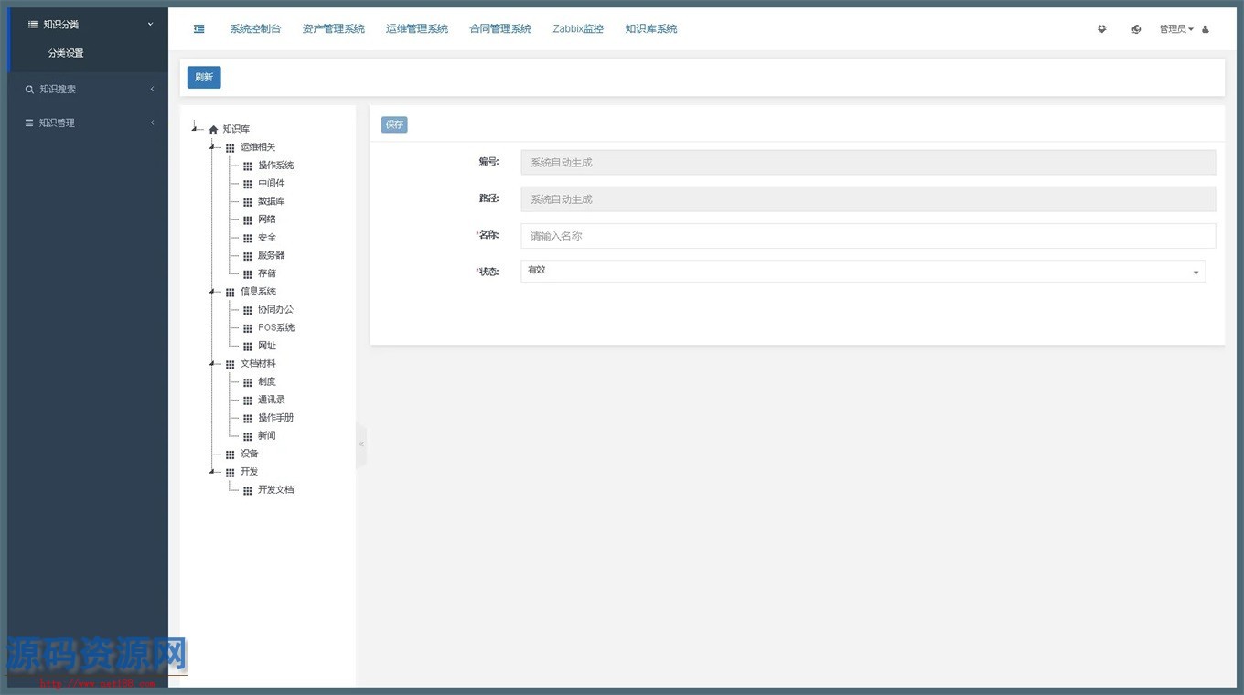Click the grid icon beside 通讯录
Viewport: 1244px width, 695px height.
tap(248, 401)
